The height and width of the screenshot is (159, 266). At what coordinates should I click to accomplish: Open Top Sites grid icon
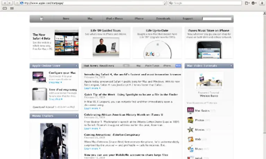(12, 8)
